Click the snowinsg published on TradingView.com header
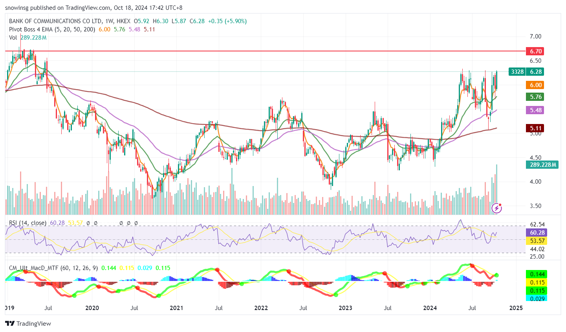 (x=93, y=8)
